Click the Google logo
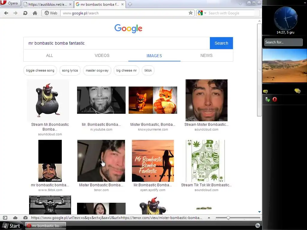This screenshot has width=307, height=230. [128, 28]
